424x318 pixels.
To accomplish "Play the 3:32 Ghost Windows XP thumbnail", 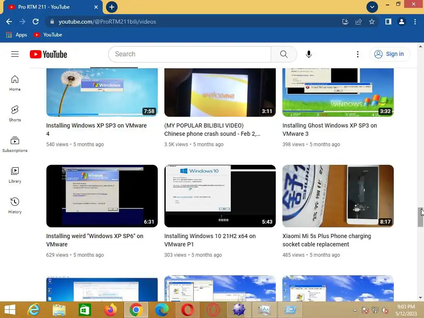I will pos(338,92).
